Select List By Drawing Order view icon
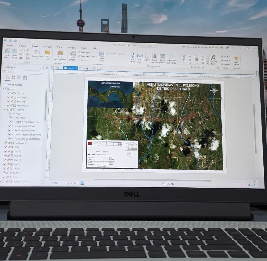267x261 pixels. click(x=8, y=77)
